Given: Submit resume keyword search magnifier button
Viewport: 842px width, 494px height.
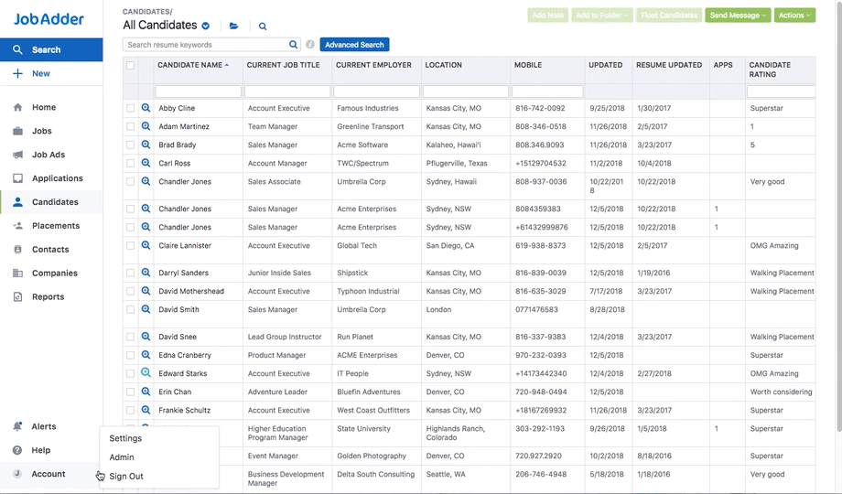Looking at the screenshot, I should pos(293,45).
